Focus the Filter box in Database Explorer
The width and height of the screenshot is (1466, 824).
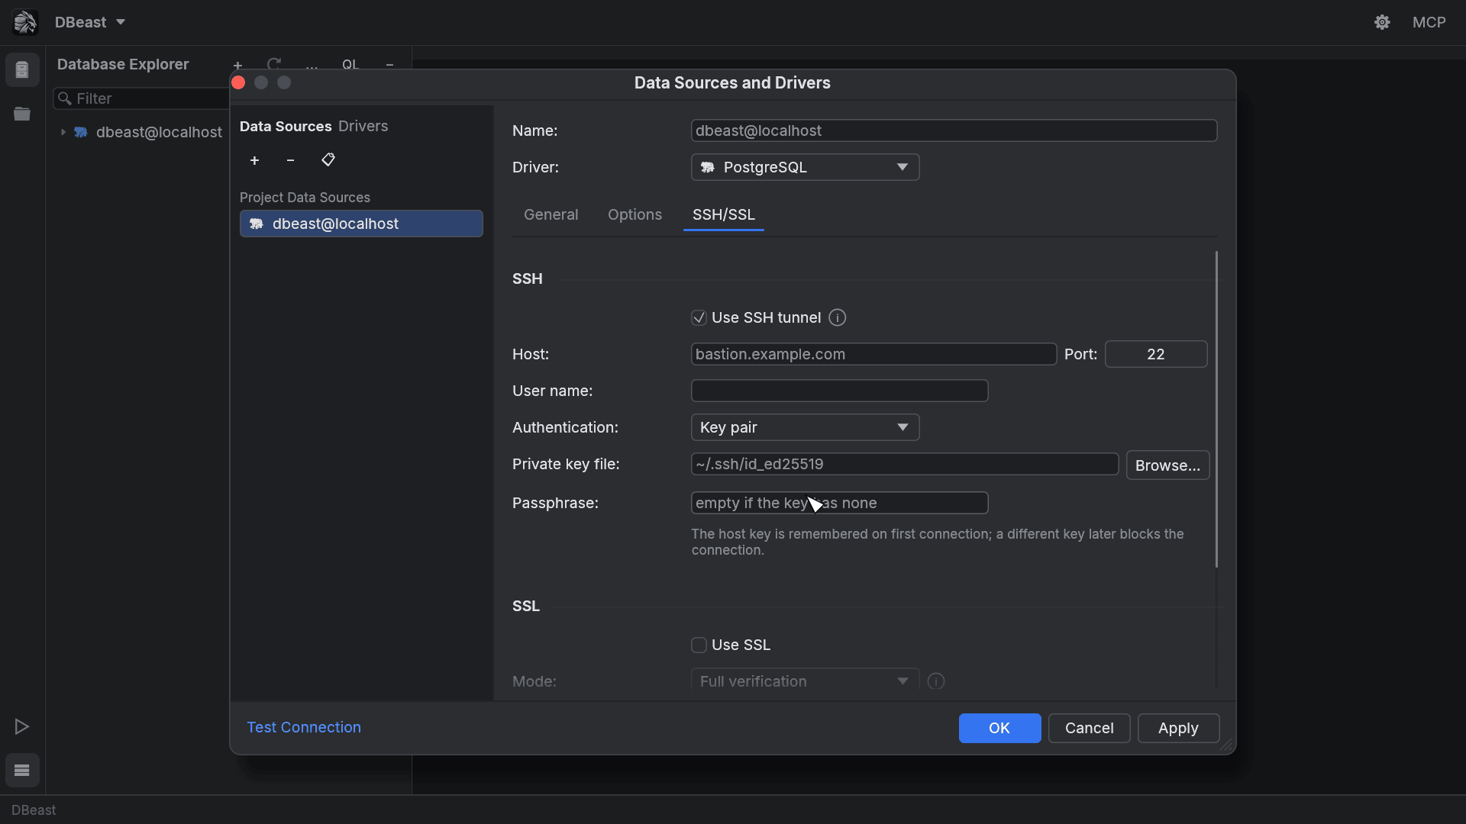pos(142,98)
